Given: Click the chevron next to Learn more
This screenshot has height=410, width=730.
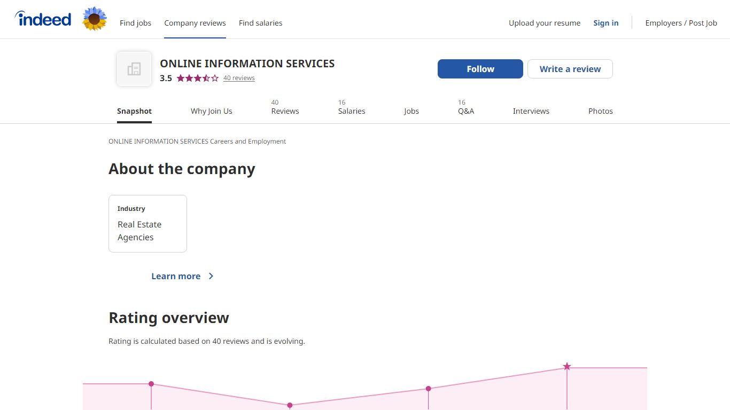Looking at the screenshot, I should coord(211,276).
